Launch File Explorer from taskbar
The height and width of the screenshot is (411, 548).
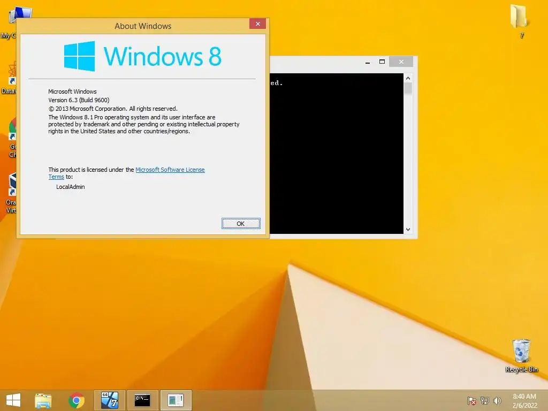click(43, 400)
